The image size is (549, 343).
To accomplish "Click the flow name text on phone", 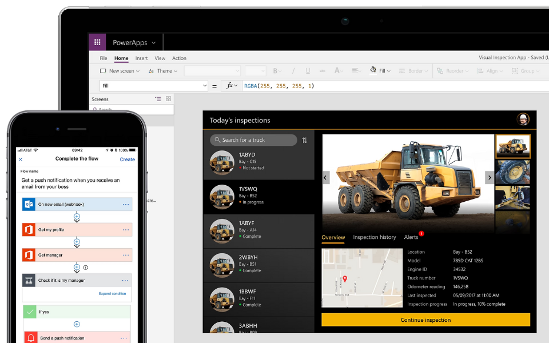I will click(70, 184).
